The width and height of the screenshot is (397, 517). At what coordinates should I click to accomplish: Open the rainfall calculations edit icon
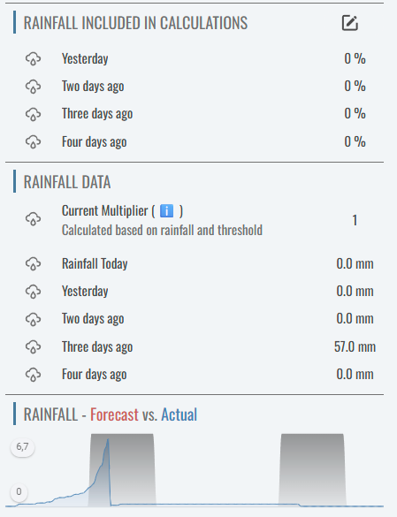(x=349, y=23)
